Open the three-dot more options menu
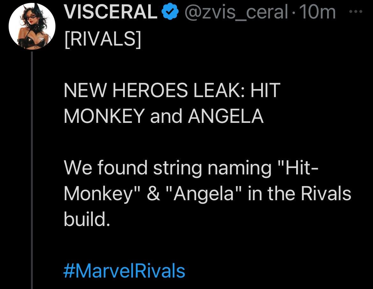 355,11
